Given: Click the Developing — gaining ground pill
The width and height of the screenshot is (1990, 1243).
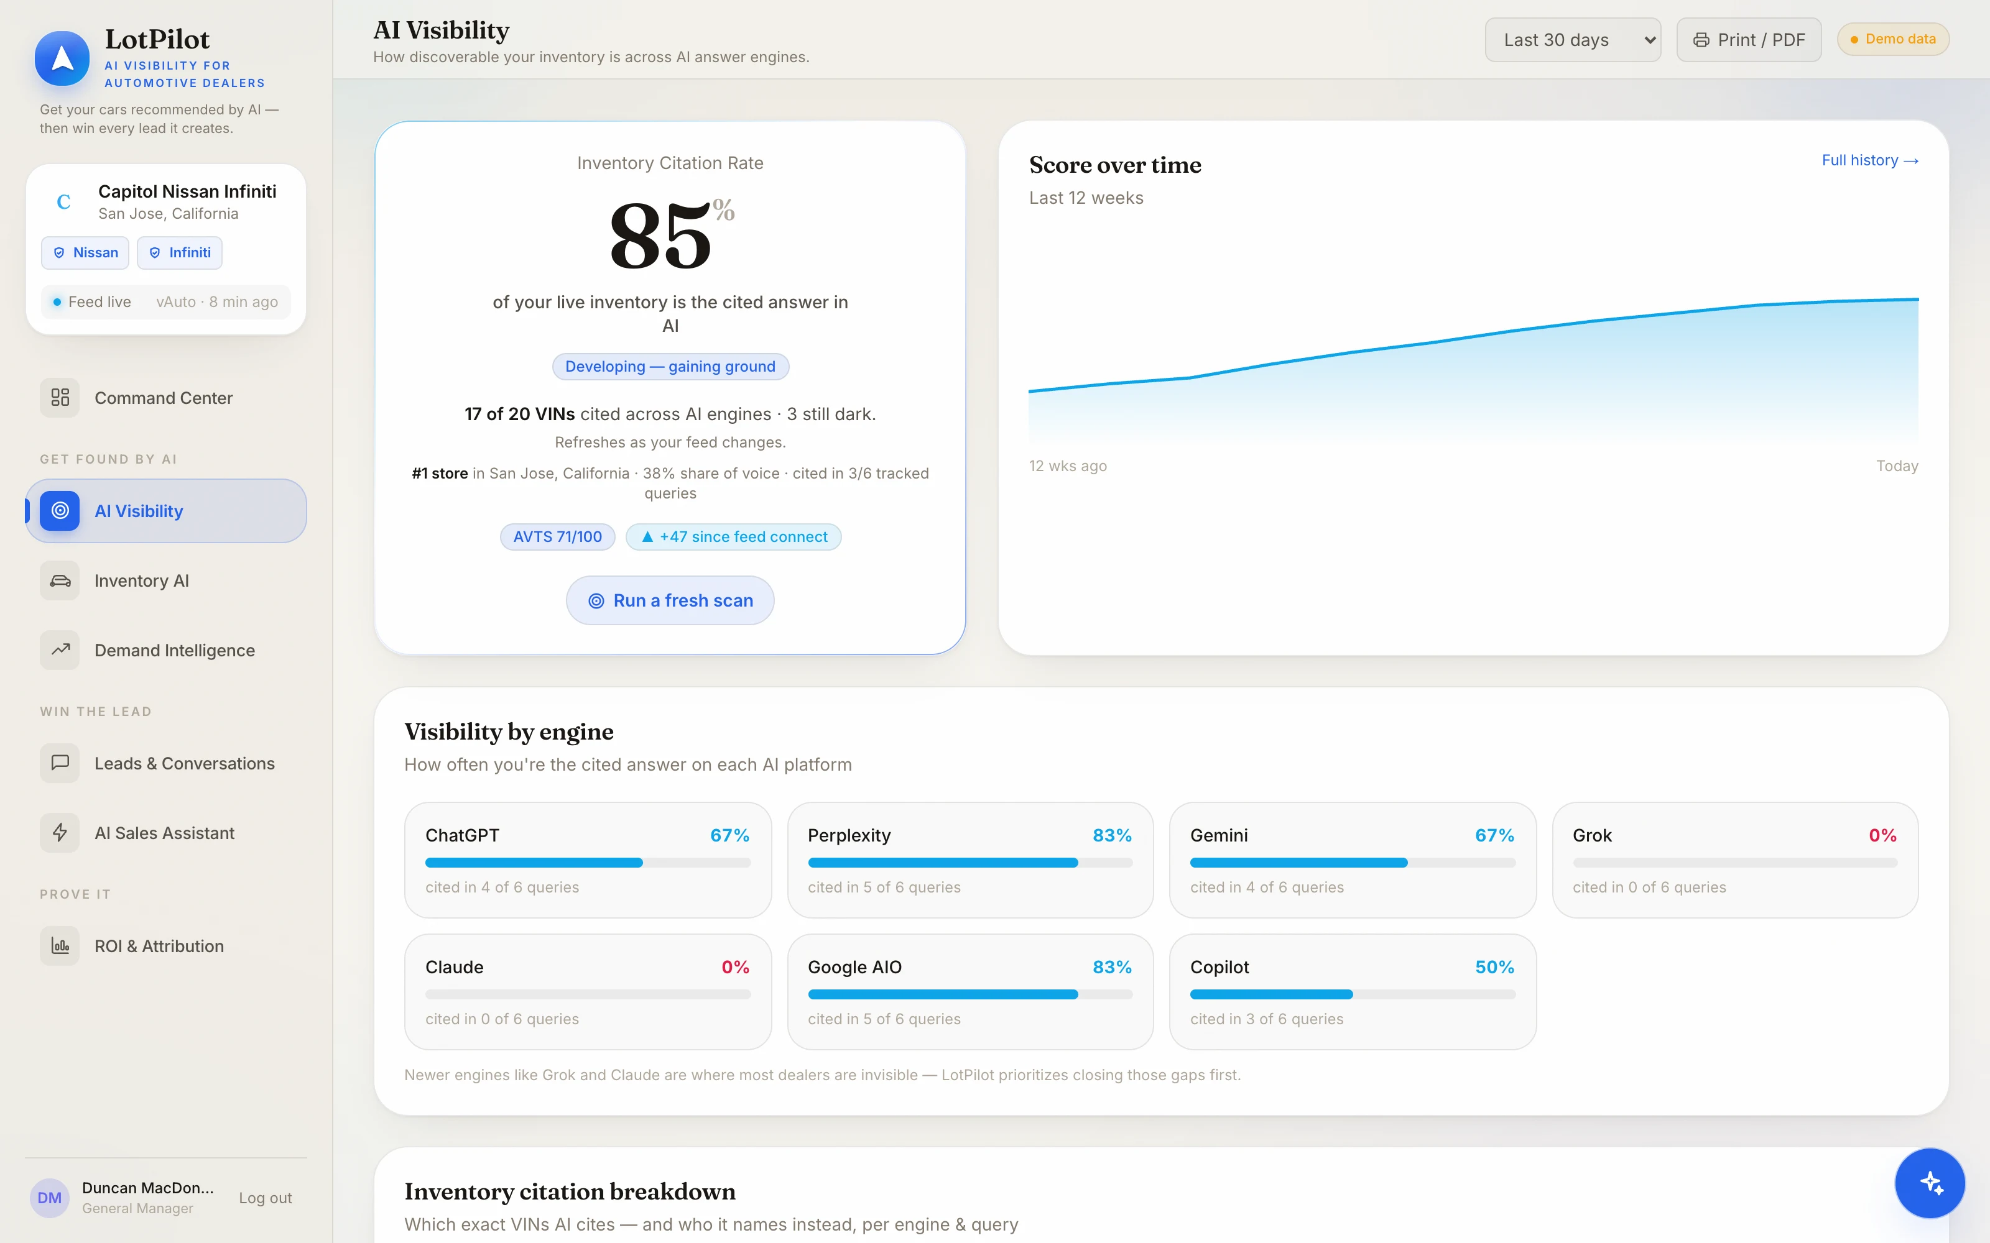Looking at the screenshot, I should [x=670, y=367].
